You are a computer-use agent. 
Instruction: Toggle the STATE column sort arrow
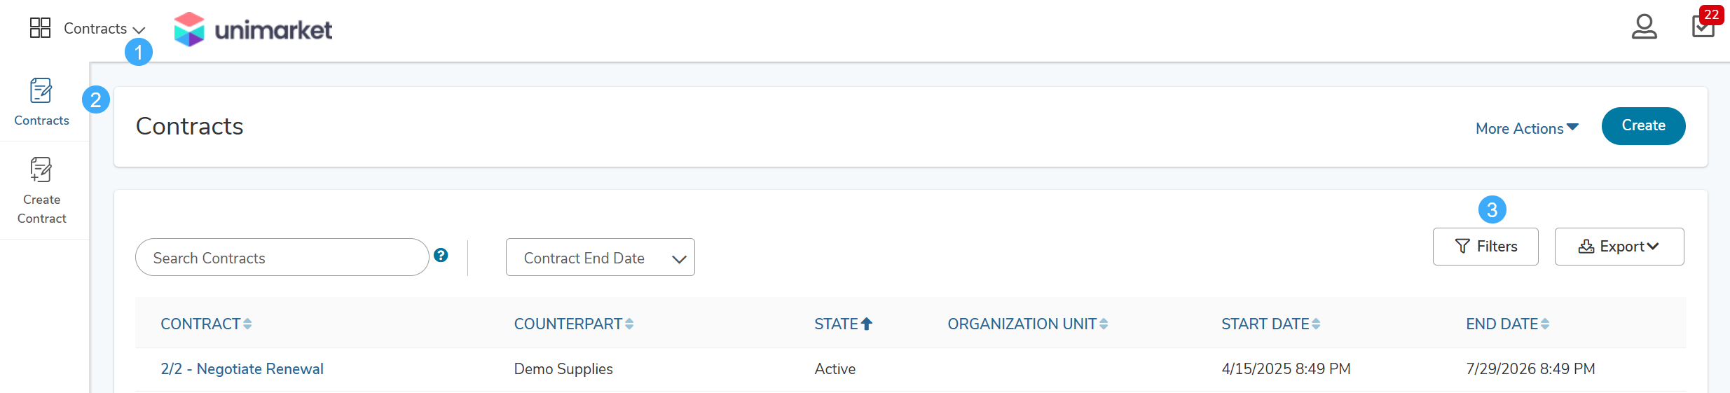point(867,324)
